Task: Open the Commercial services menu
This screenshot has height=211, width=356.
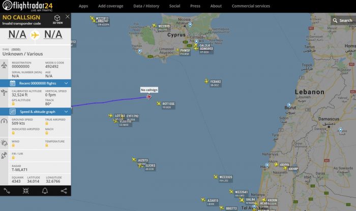Action: pos(251,6)
